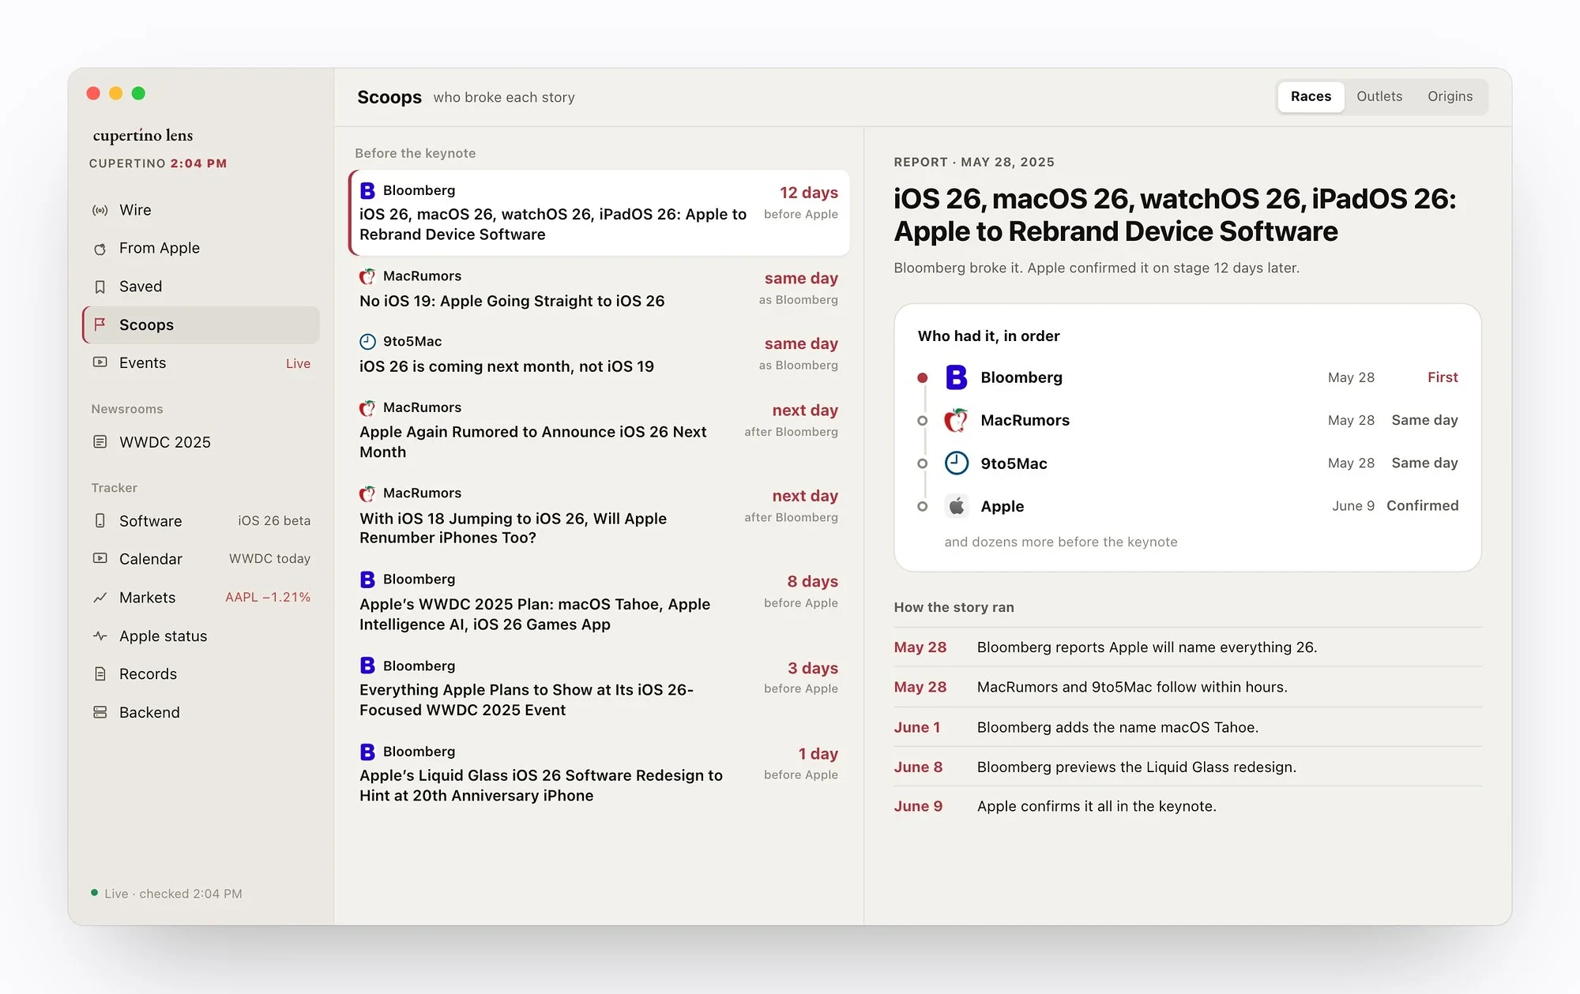Click 'WWDC today' label in Calendar row
Image resolution: width=1580 pixels, height=994 pixels.
tap(269, 559)
